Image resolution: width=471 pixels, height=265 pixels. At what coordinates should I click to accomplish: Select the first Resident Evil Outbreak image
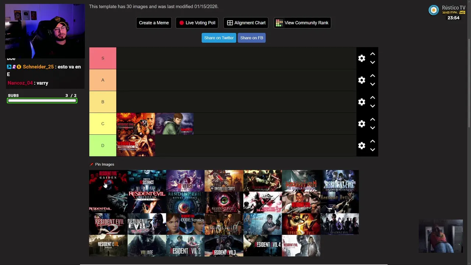point(108,202)
